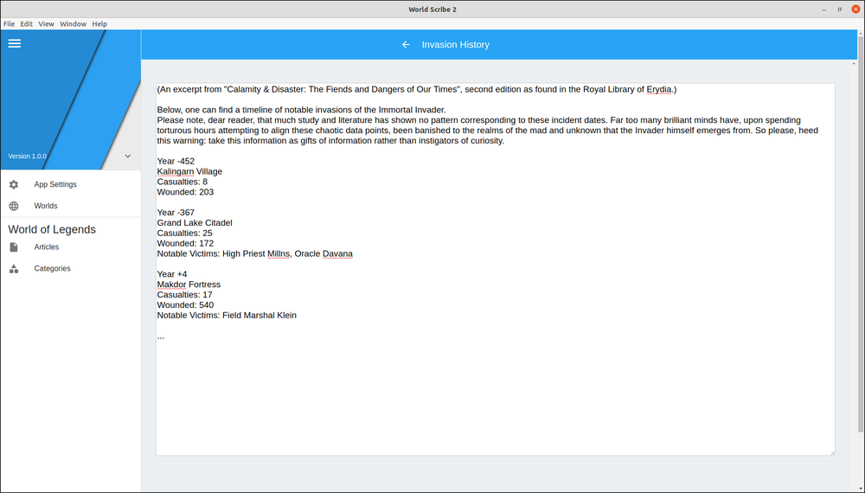Click the App Settings gear icon

(x=14, y=185)
